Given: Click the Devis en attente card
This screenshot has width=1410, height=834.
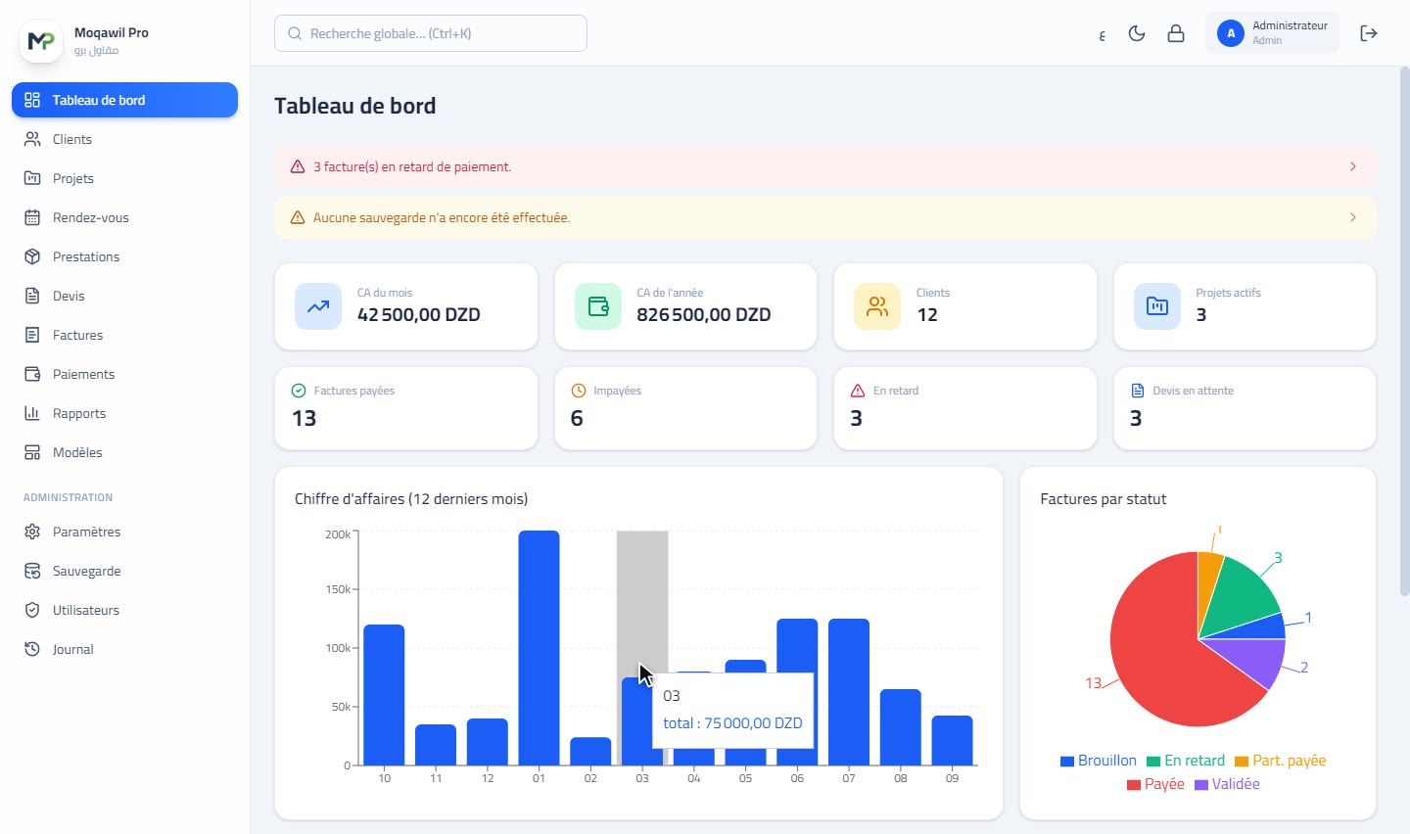Looking at the screenshot, I should (1245, 408).
